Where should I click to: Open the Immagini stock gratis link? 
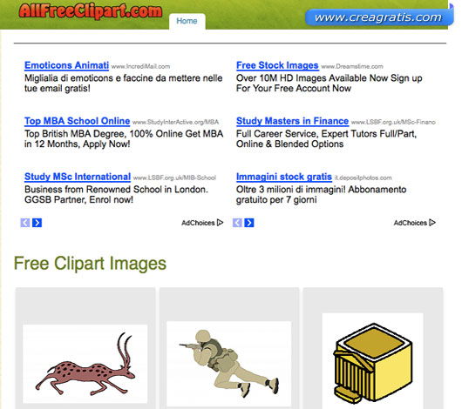point(284,177)
